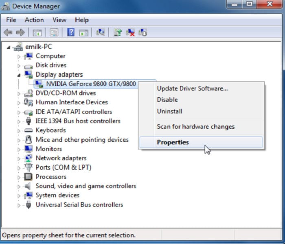Select the Ports (COM & LPT) label

[x=64, y=167]
